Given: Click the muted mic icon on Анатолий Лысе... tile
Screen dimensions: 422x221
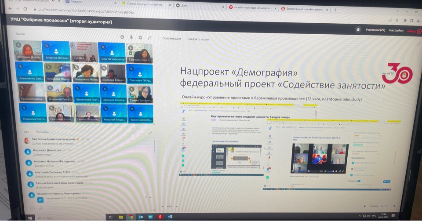Looking at the screenshot, I should [50, 88].
